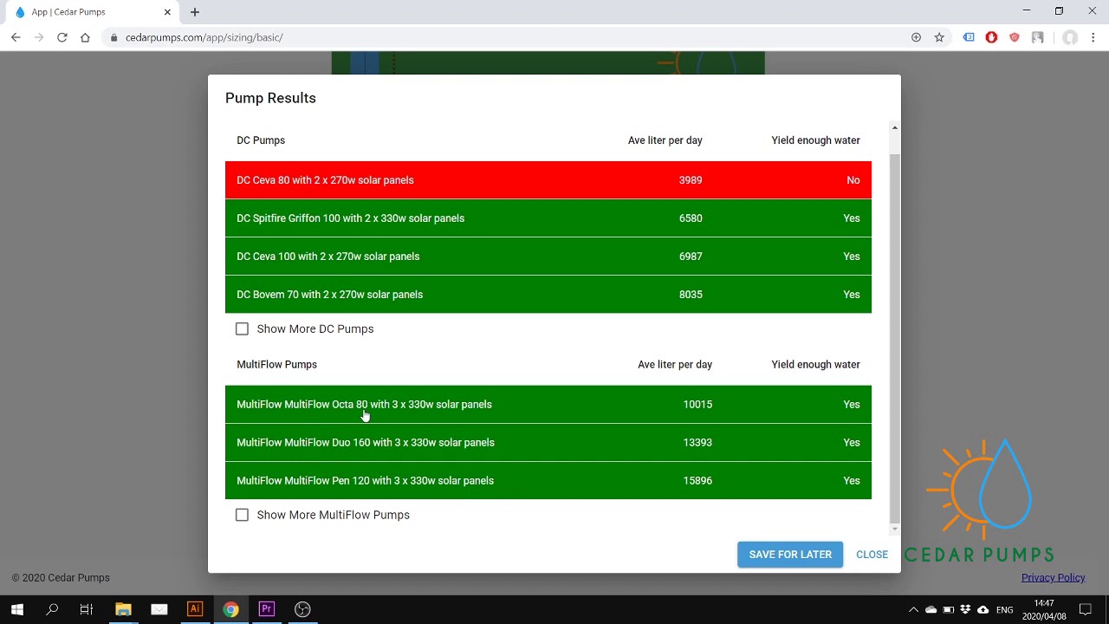View site security lock info

pyautogui.click(x=113, y=37)
